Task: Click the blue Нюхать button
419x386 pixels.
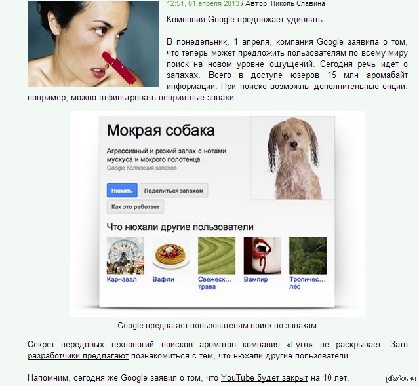Action: point(122,191)
